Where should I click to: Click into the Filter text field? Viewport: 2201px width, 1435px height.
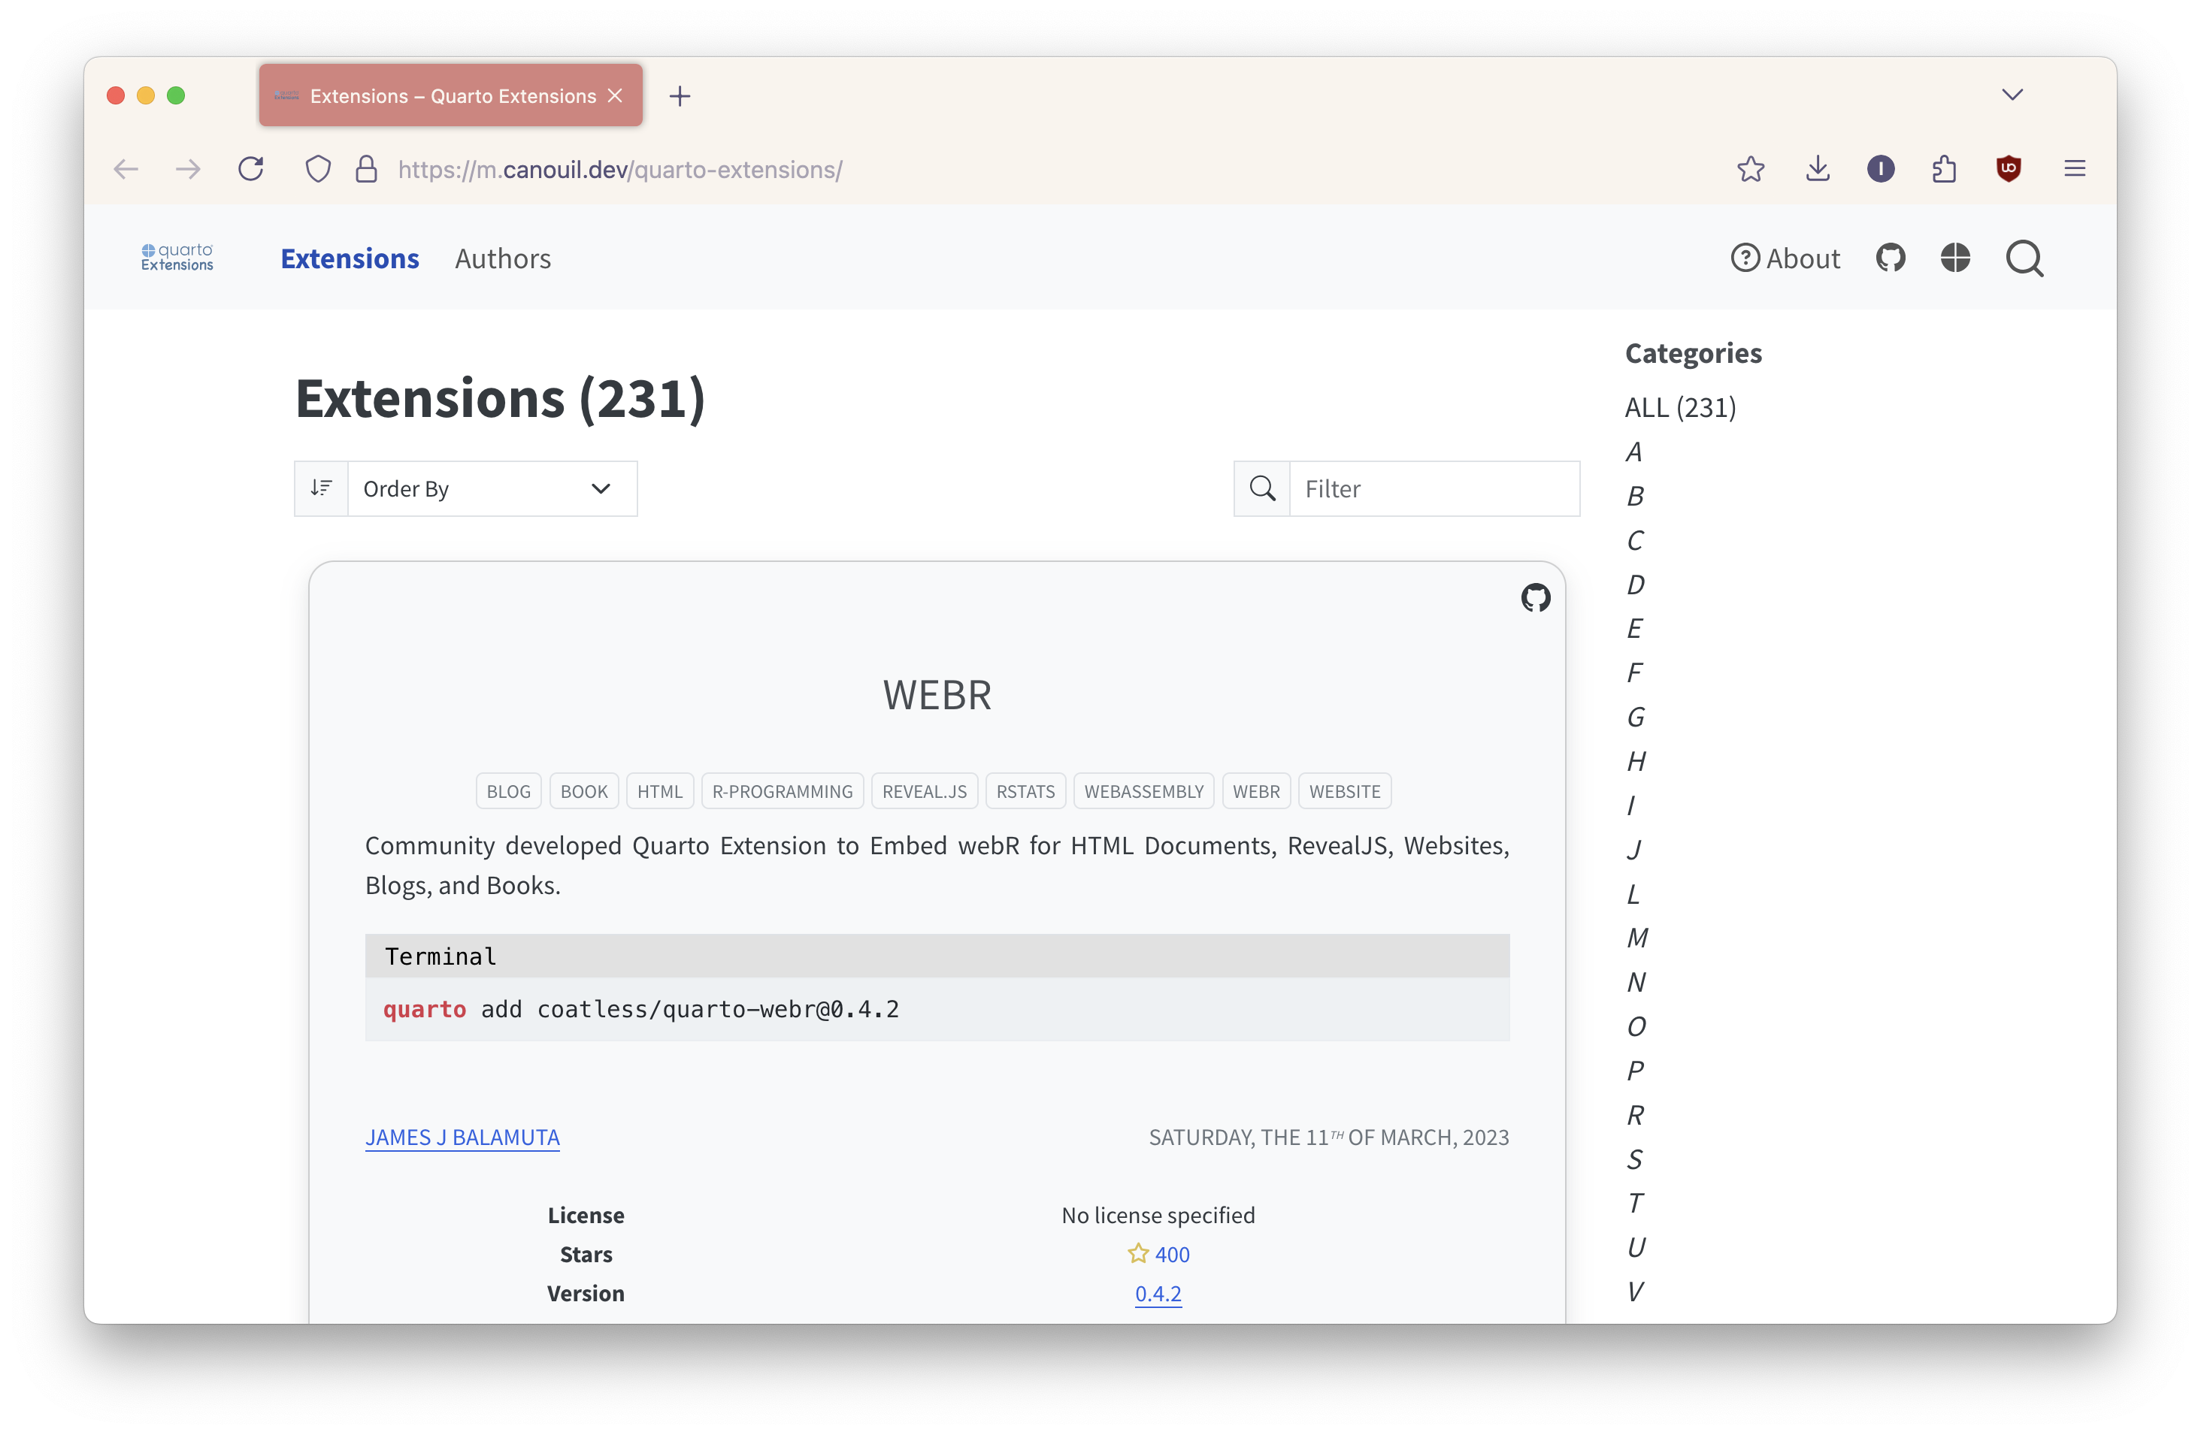tap(1434, 489)
